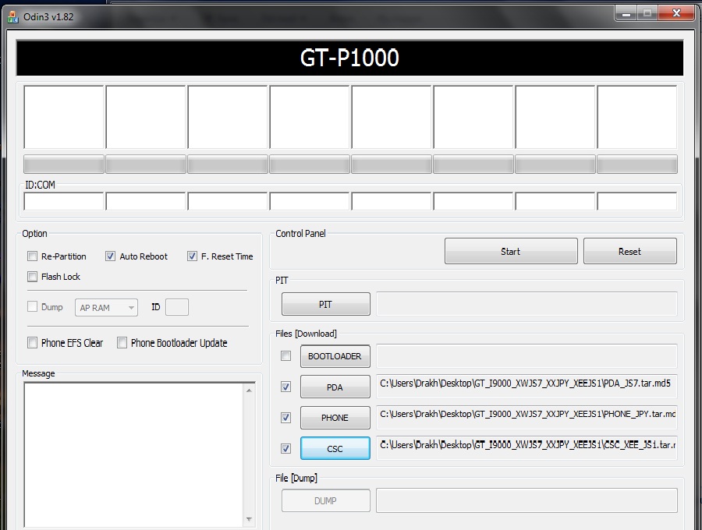This screenshot has height=530, width=702.
Task: Uncheck the checkbox next to PHONE
Action: point(285,418)
